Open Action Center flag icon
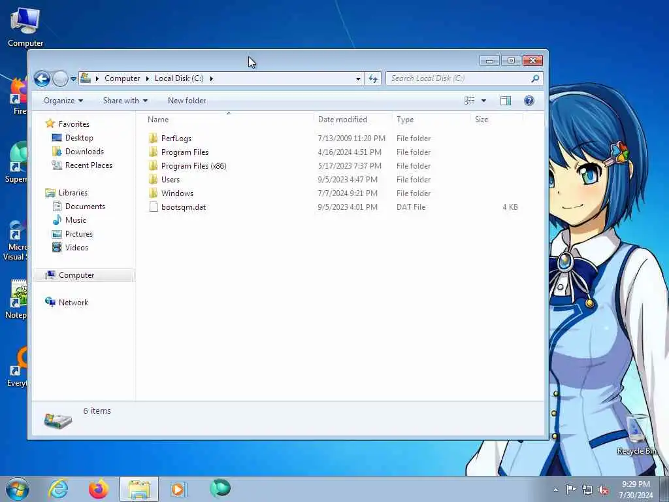 [x=571, y=489]
